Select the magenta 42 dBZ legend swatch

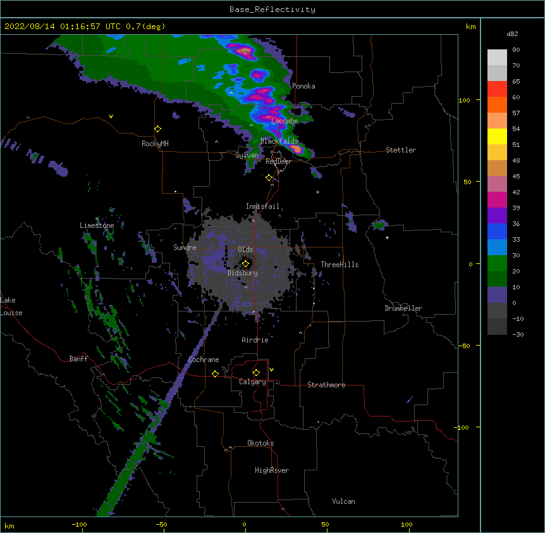click(497, 199)
